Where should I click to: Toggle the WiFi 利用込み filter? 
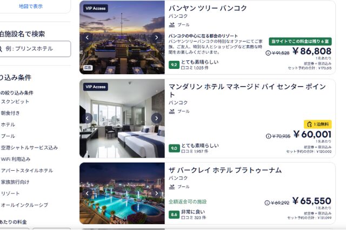click(16, 159)
